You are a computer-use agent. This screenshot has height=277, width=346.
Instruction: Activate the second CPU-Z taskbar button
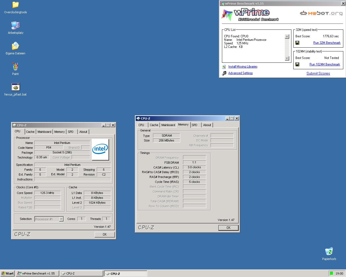click(x=126, y=273)
